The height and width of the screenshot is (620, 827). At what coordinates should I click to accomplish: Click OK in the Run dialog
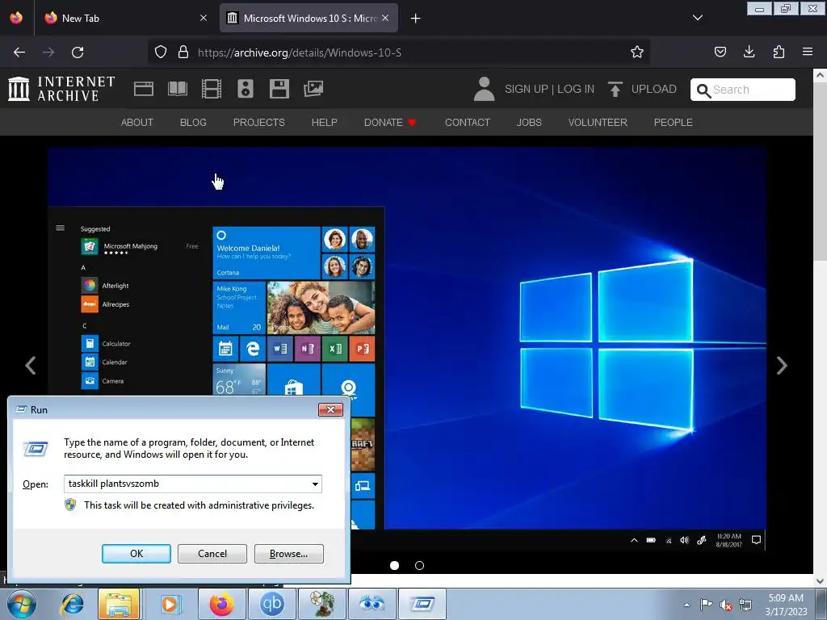136,554
